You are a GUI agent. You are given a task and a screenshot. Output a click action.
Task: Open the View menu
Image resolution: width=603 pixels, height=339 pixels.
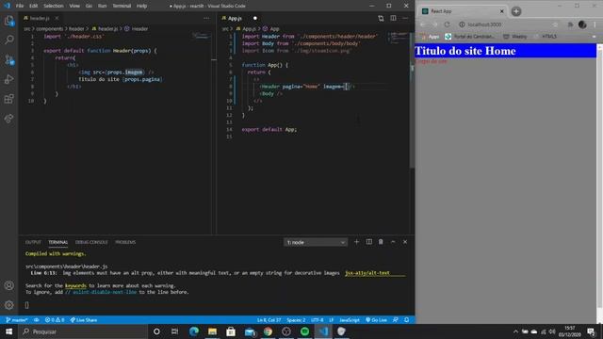pyautogui.click(x=74, y=6)
